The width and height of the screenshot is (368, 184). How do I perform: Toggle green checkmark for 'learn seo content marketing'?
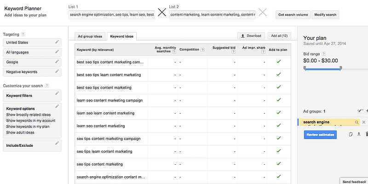(278, 125)
